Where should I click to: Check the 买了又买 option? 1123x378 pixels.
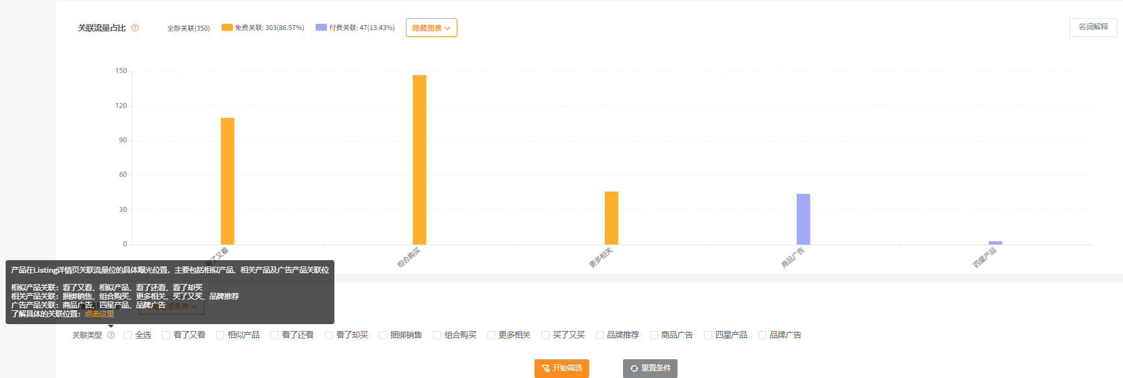click(x=546, y=335)
